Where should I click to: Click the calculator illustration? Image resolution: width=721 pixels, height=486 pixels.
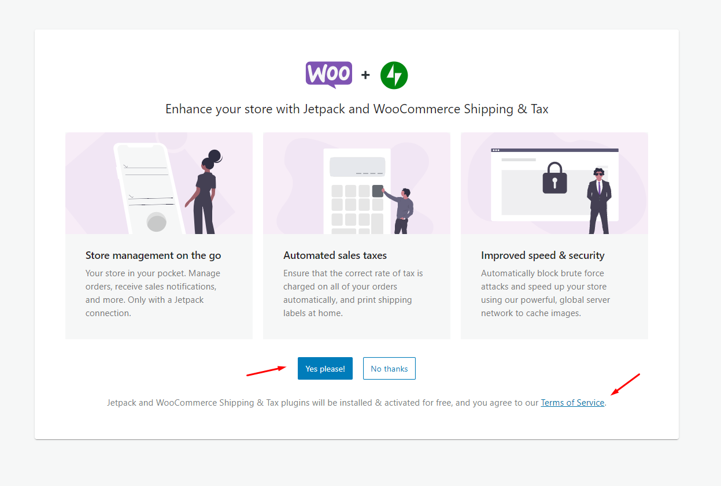(357, 191)
